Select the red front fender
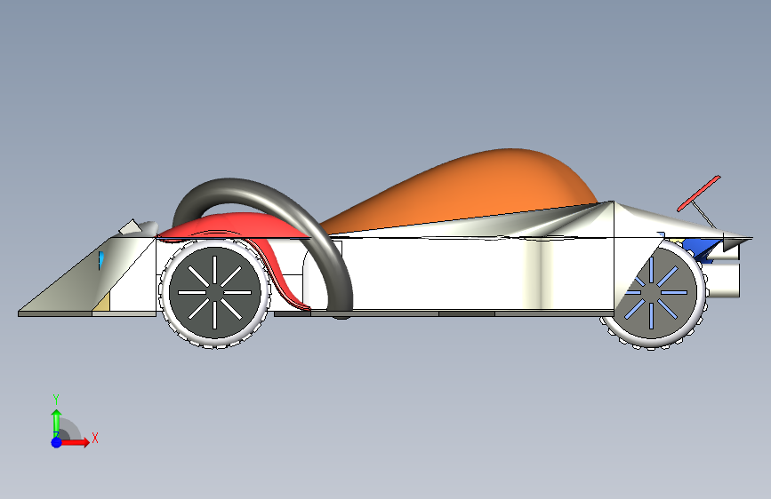 click(236, 227)
